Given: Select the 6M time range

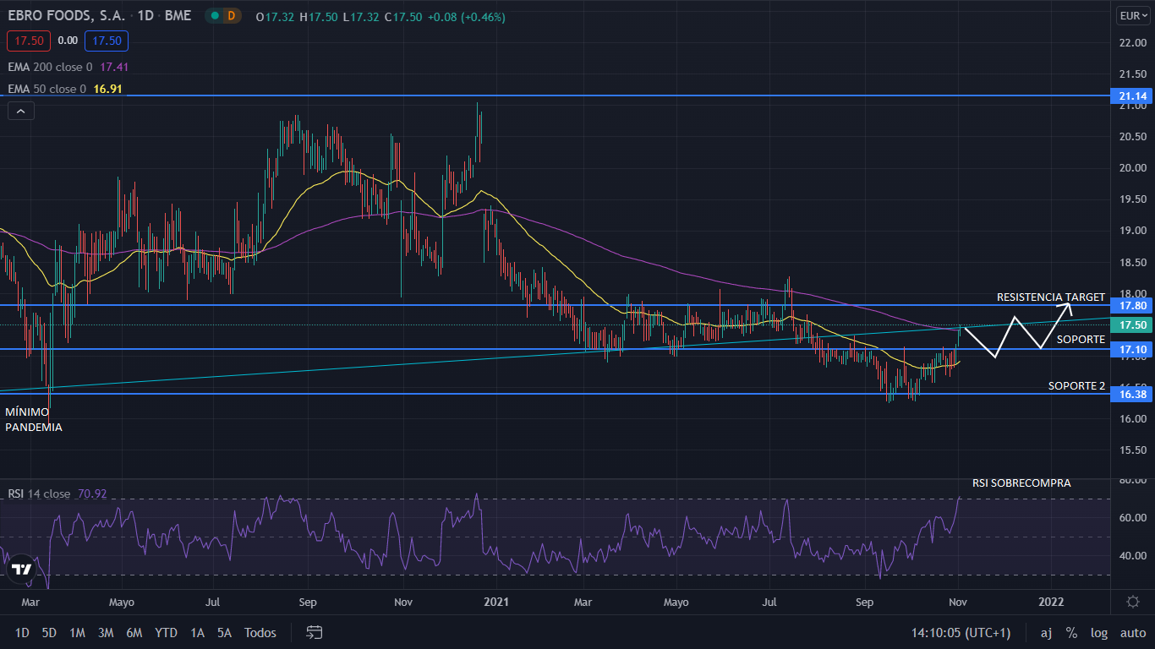Looking at the screenshot, I should 134,632.
